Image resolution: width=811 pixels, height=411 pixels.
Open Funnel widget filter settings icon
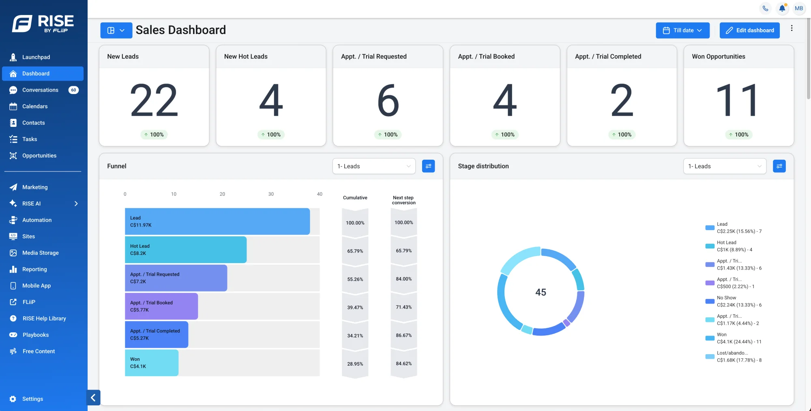428,166
